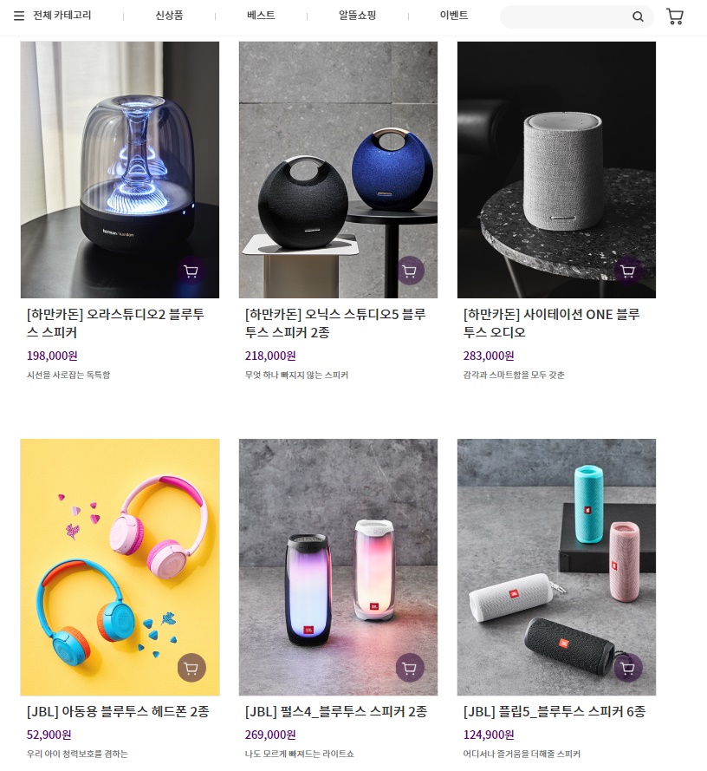Add 사이테이션 ONE audio to cart
The image size is (707, 771).
[x=628, y=271]
